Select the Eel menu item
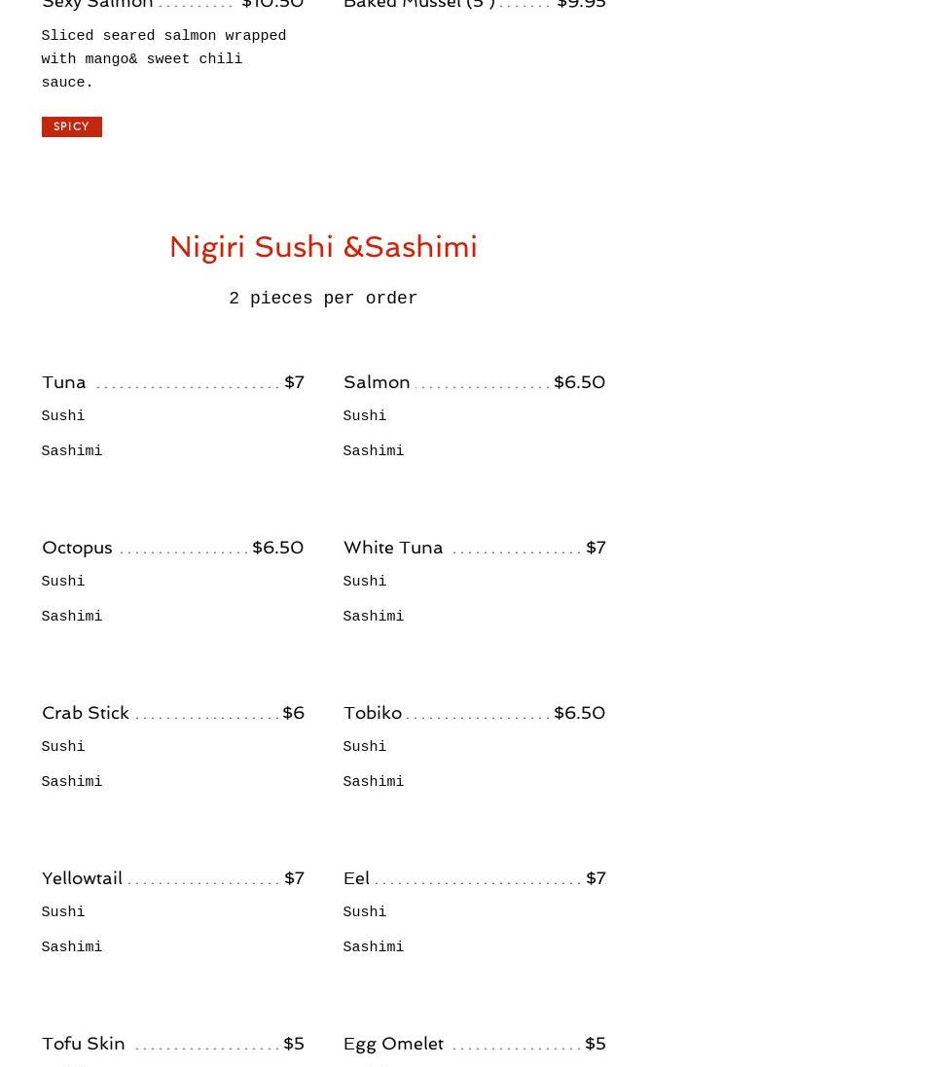939x1067 pixels. pyautogui.click(x=356, y=878)
